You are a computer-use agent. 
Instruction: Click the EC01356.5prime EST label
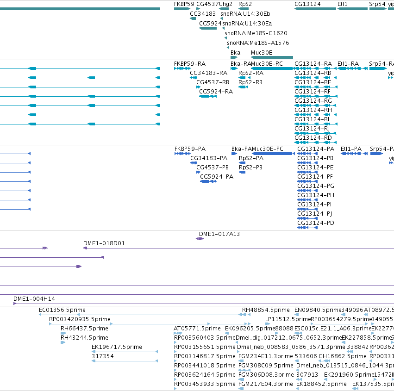tap(62, 310)
